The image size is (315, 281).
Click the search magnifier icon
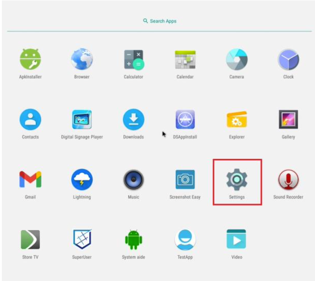146,21
